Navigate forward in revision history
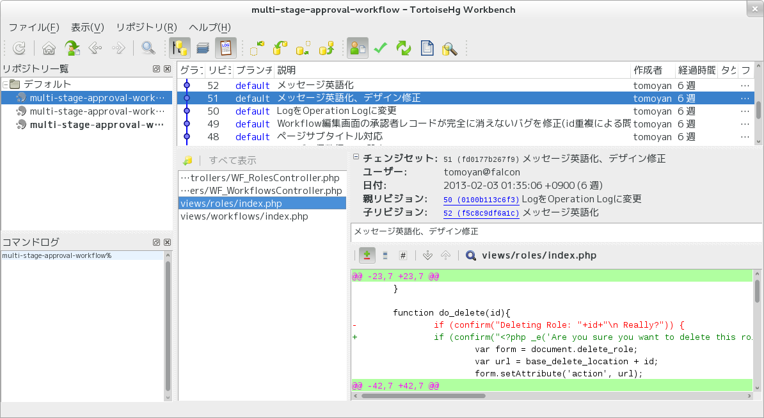Image resolution: width=764 pixels, height=418 pixels. click(118, 48)
